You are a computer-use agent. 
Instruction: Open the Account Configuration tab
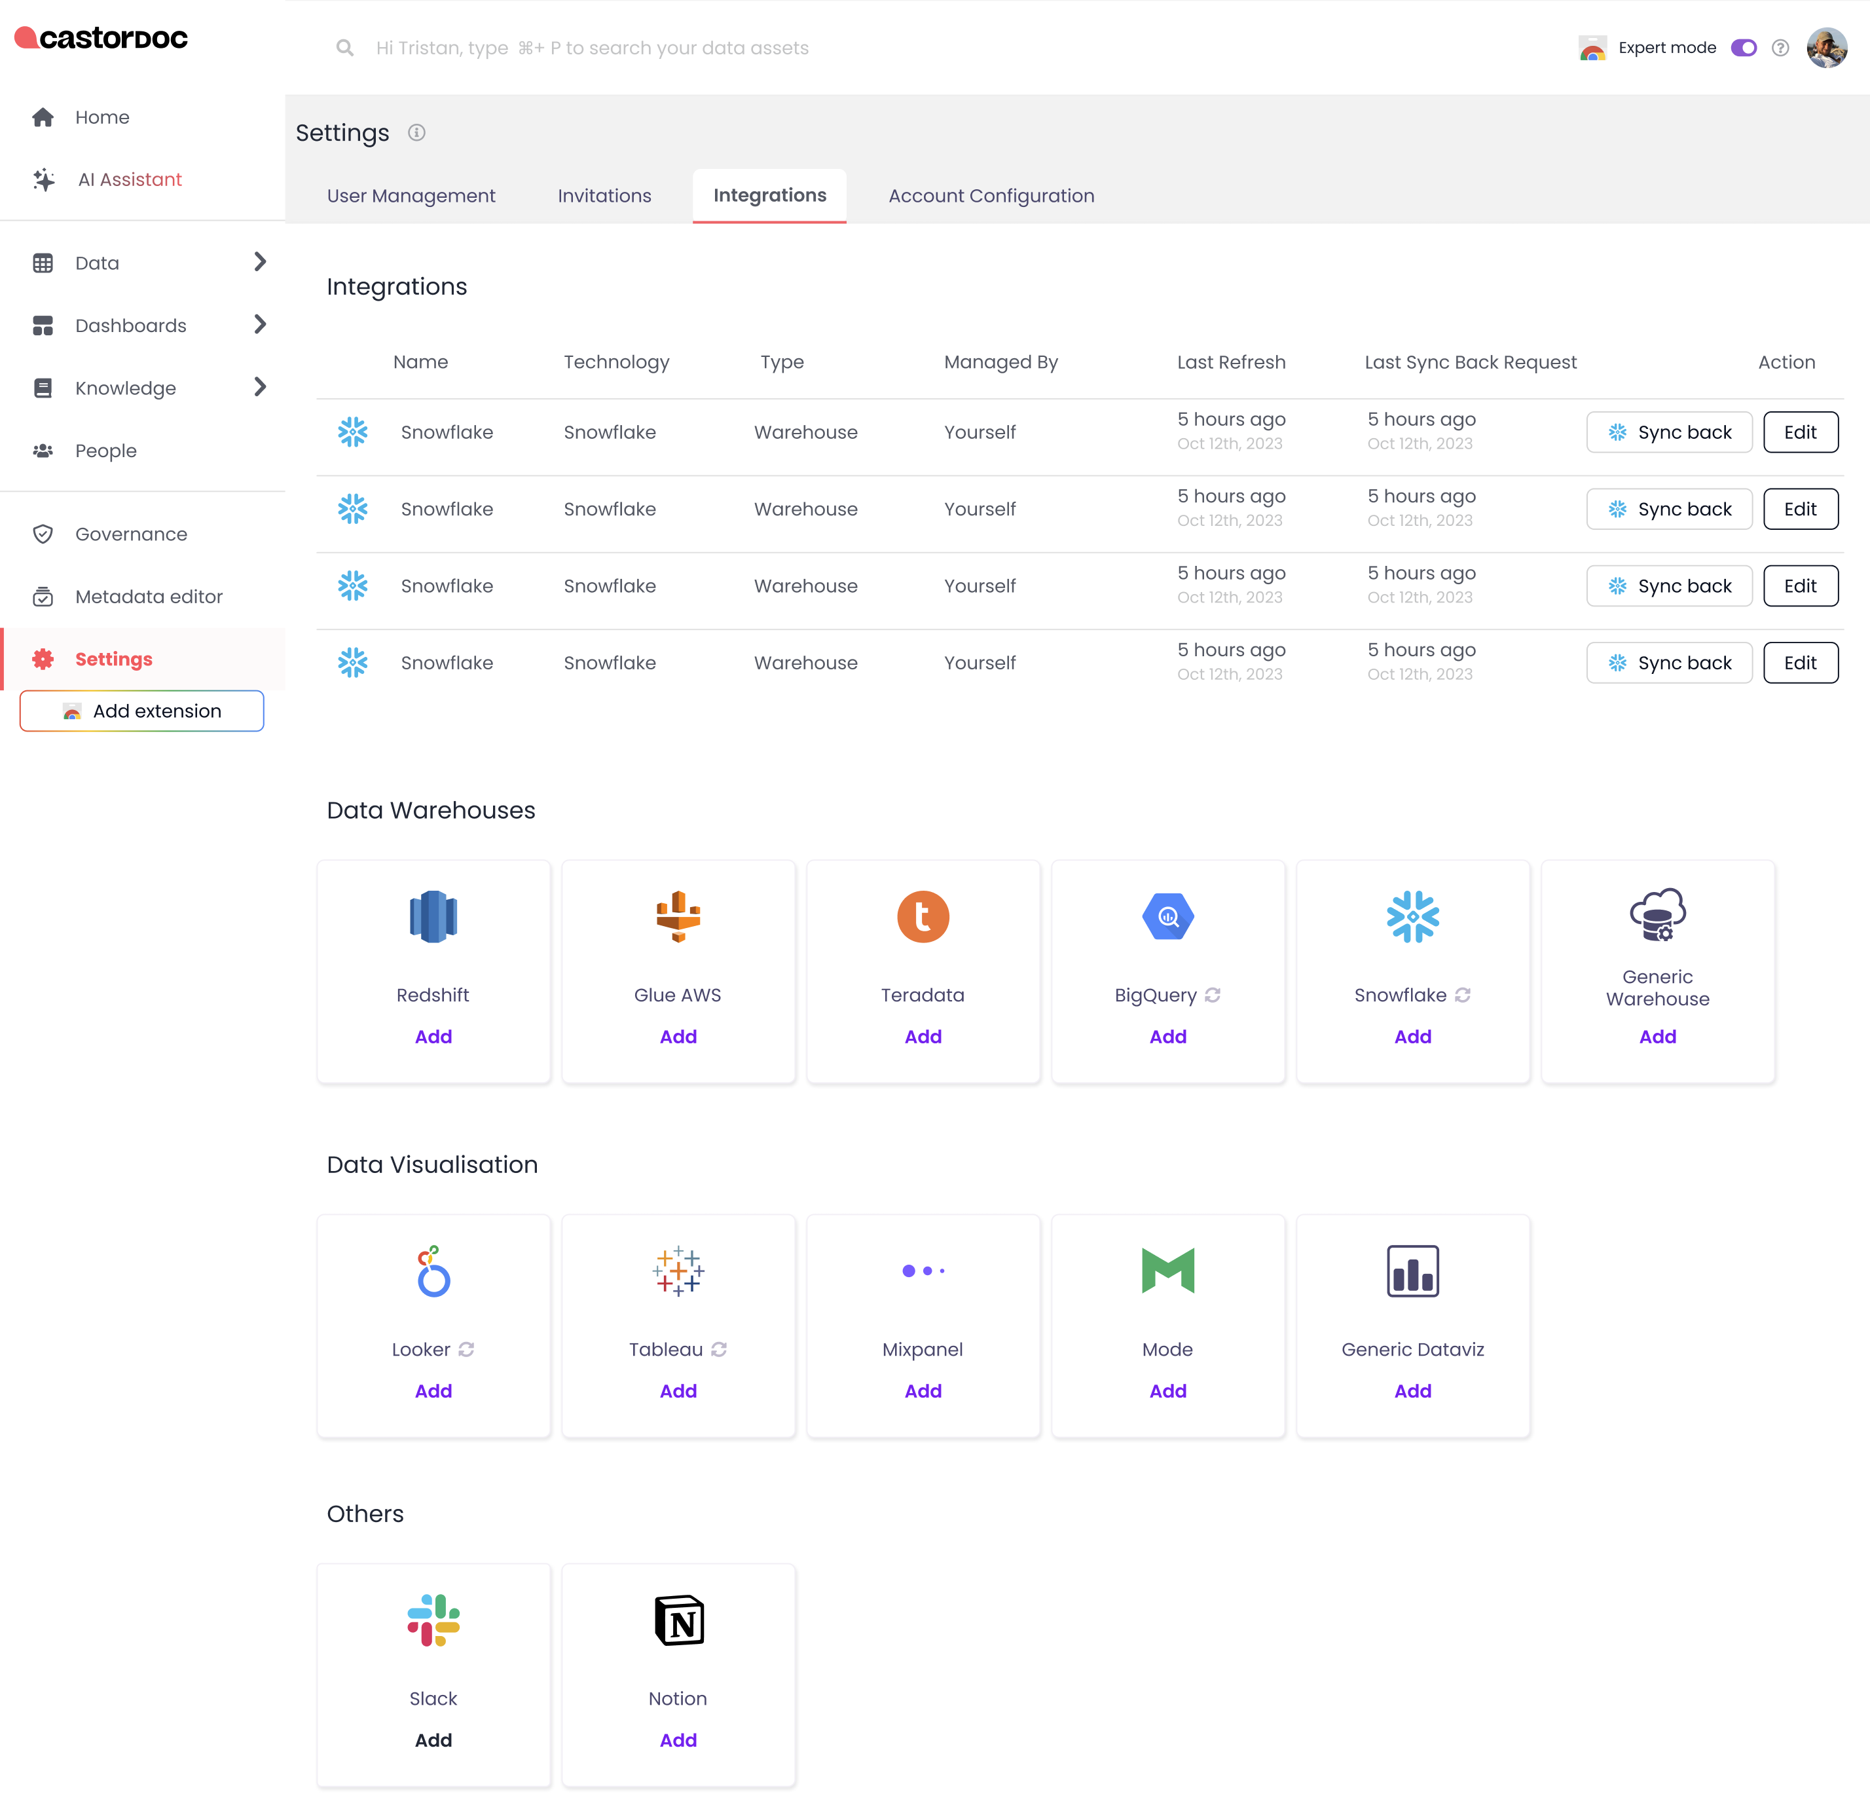(991, 196)
